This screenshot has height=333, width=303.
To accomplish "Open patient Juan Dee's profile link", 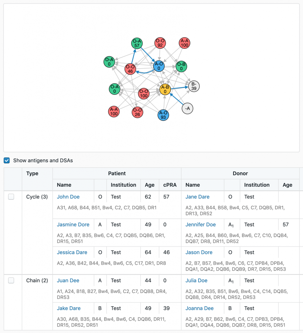I will point(68,281).
